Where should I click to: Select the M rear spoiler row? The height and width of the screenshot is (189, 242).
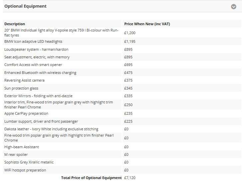(16, 155)
